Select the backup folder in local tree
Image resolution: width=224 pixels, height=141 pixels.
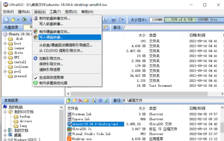click(22, 116)
